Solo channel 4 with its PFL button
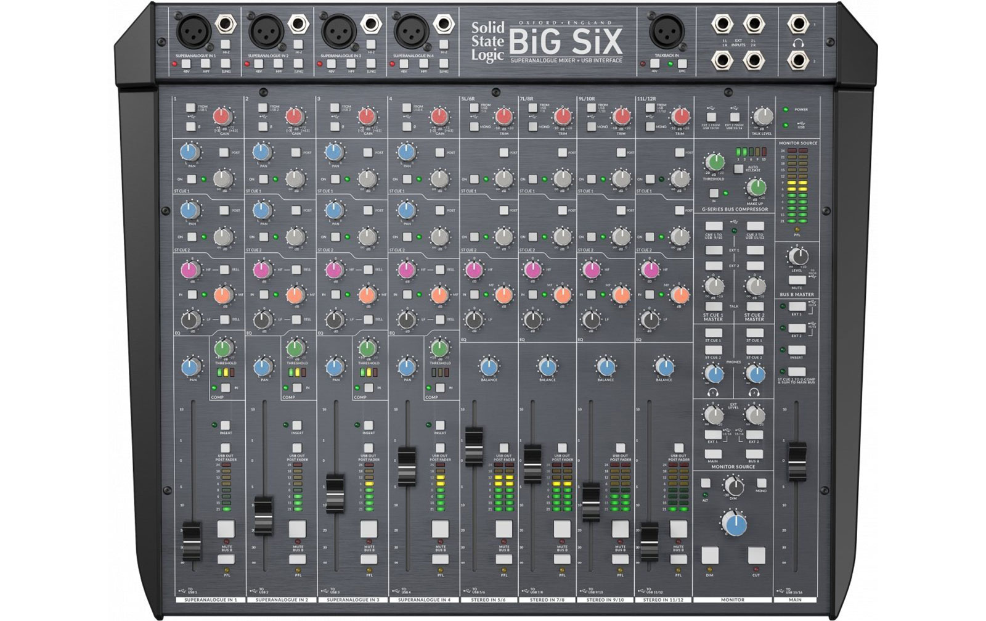Screen dimensions: 986x621 (440, 559)
